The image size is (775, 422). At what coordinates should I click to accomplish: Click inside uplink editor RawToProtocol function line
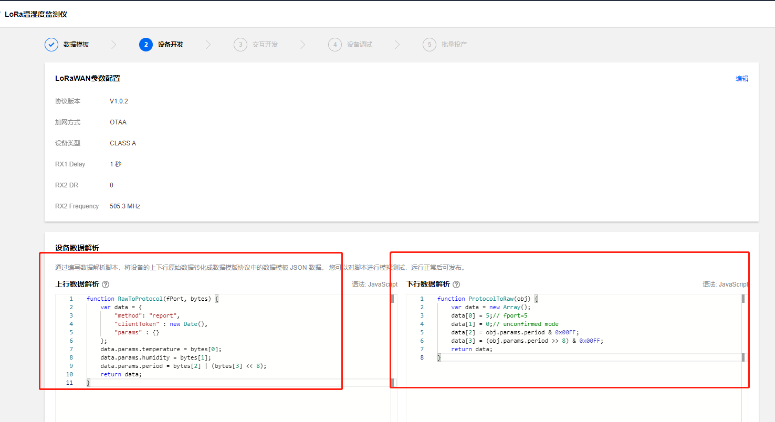[x=152, y=299]
